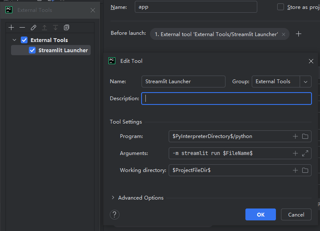Insert macro into Working directory field
The image size is (320, 231).
(x=295, y=170)
